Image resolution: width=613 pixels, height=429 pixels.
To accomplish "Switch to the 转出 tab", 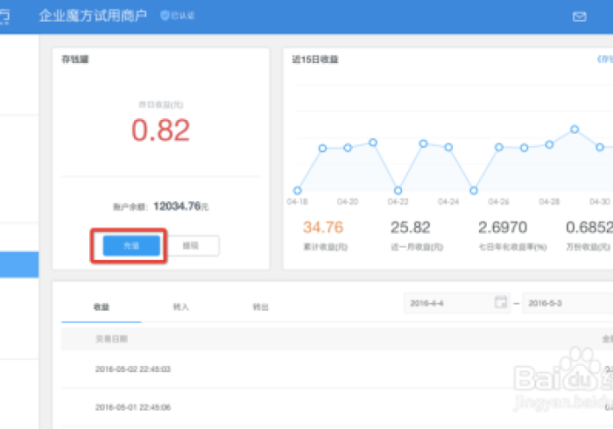I will coord(261,306).
